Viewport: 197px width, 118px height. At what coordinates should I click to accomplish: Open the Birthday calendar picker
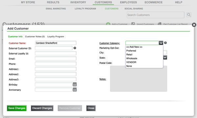(x=75, y=85)
